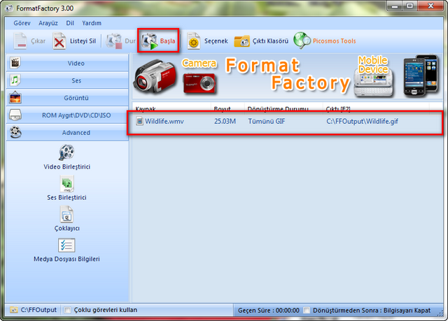Open the Dil menu
The width and height of the screenshot is (448, 321).
70,23
